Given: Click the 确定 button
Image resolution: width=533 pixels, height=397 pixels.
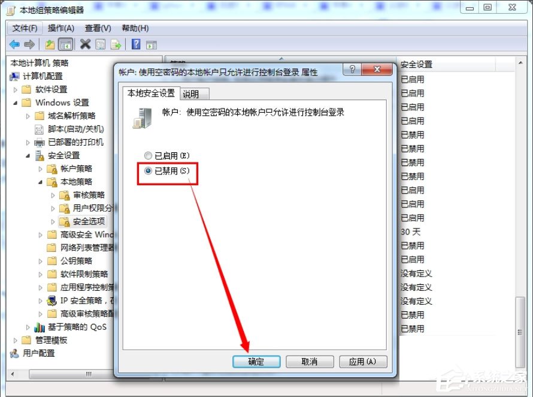Looking at the screenshot, I should pyautogui.click(x=256, y=361).
